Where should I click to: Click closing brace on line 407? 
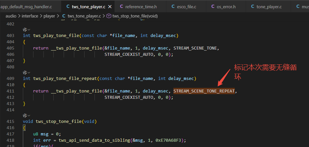(x=24, y=61)
